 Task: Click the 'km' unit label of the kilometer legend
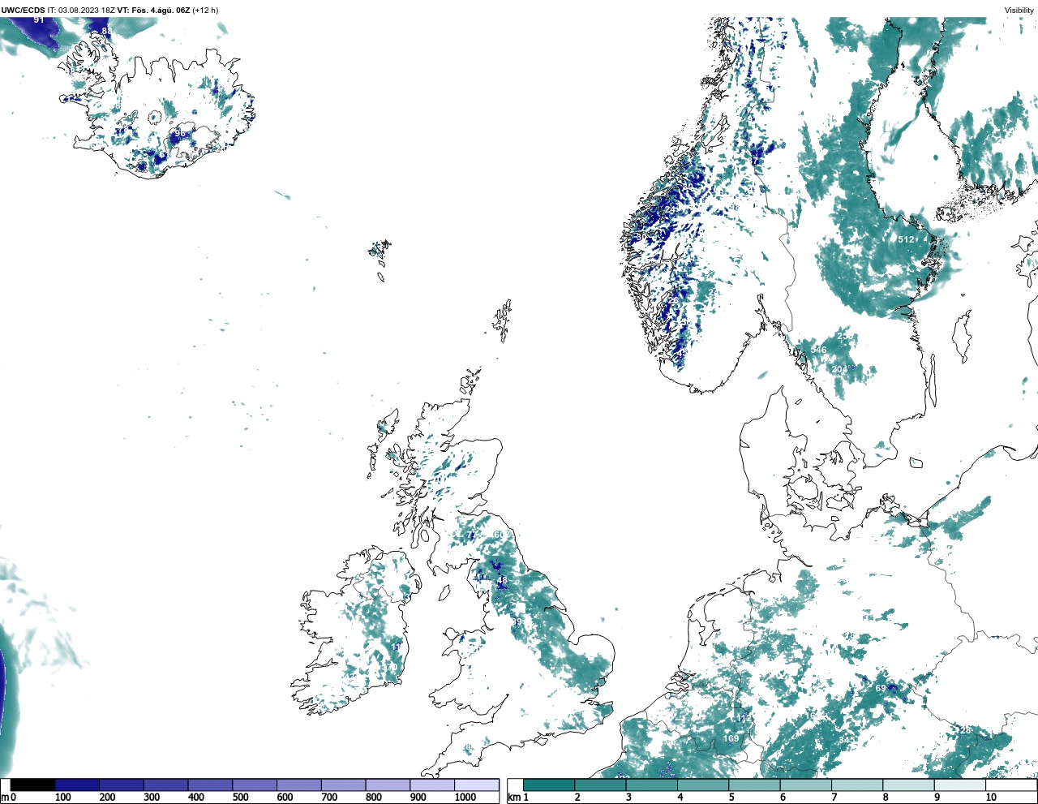click(513, 798)
